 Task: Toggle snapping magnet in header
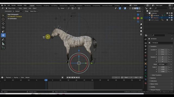(73, 8)
